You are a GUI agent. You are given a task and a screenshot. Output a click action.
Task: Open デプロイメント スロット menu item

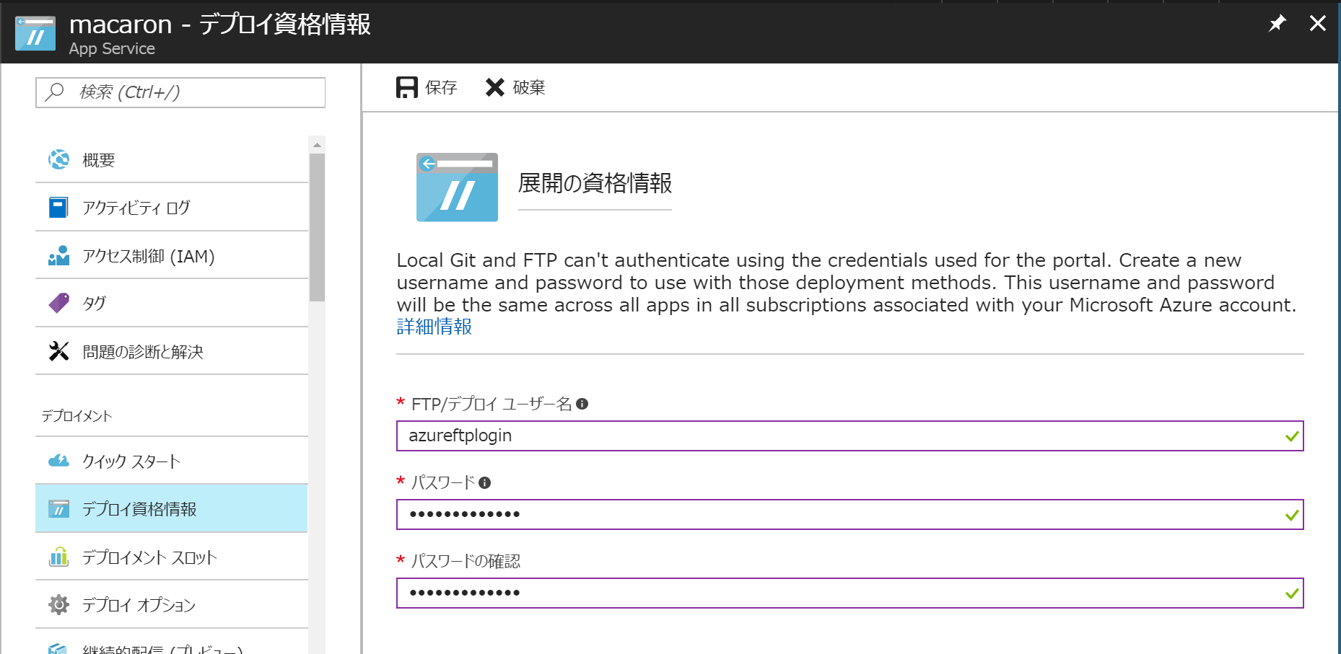pos(172,557)
